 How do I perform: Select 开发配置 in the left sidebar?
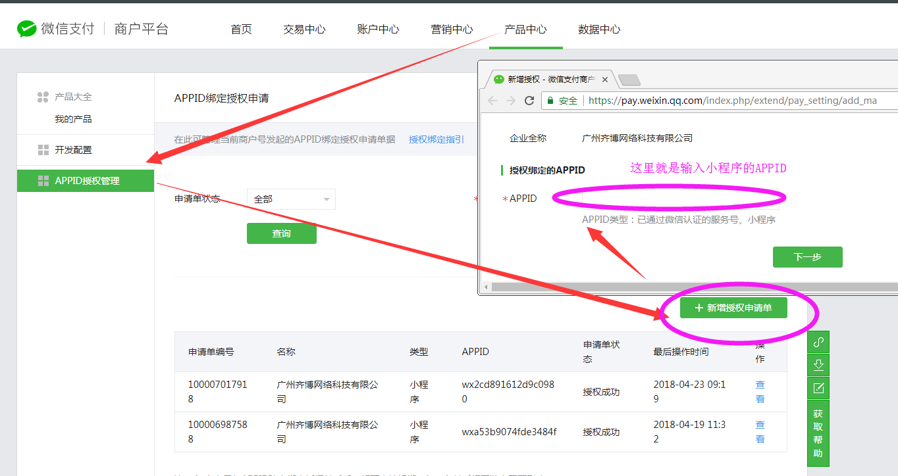pos(73,150)
